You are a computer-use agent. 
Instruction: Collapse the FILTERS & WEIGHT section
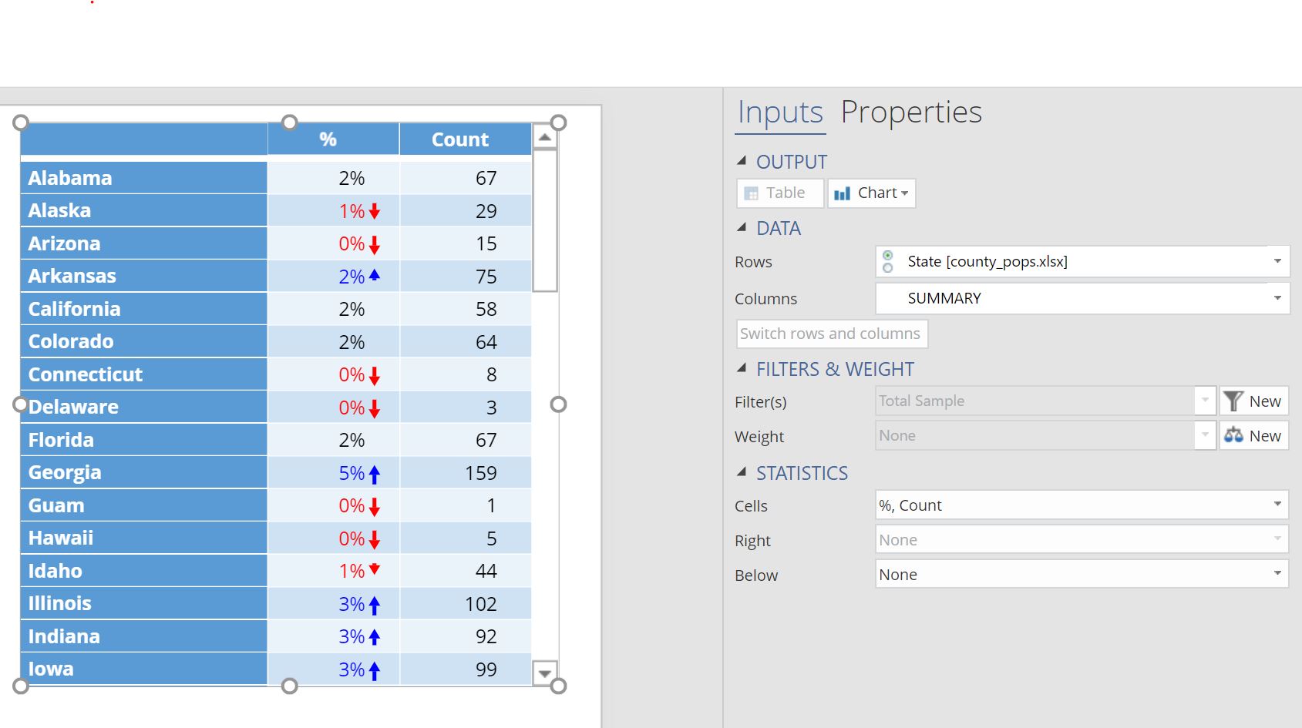(742, 368)
